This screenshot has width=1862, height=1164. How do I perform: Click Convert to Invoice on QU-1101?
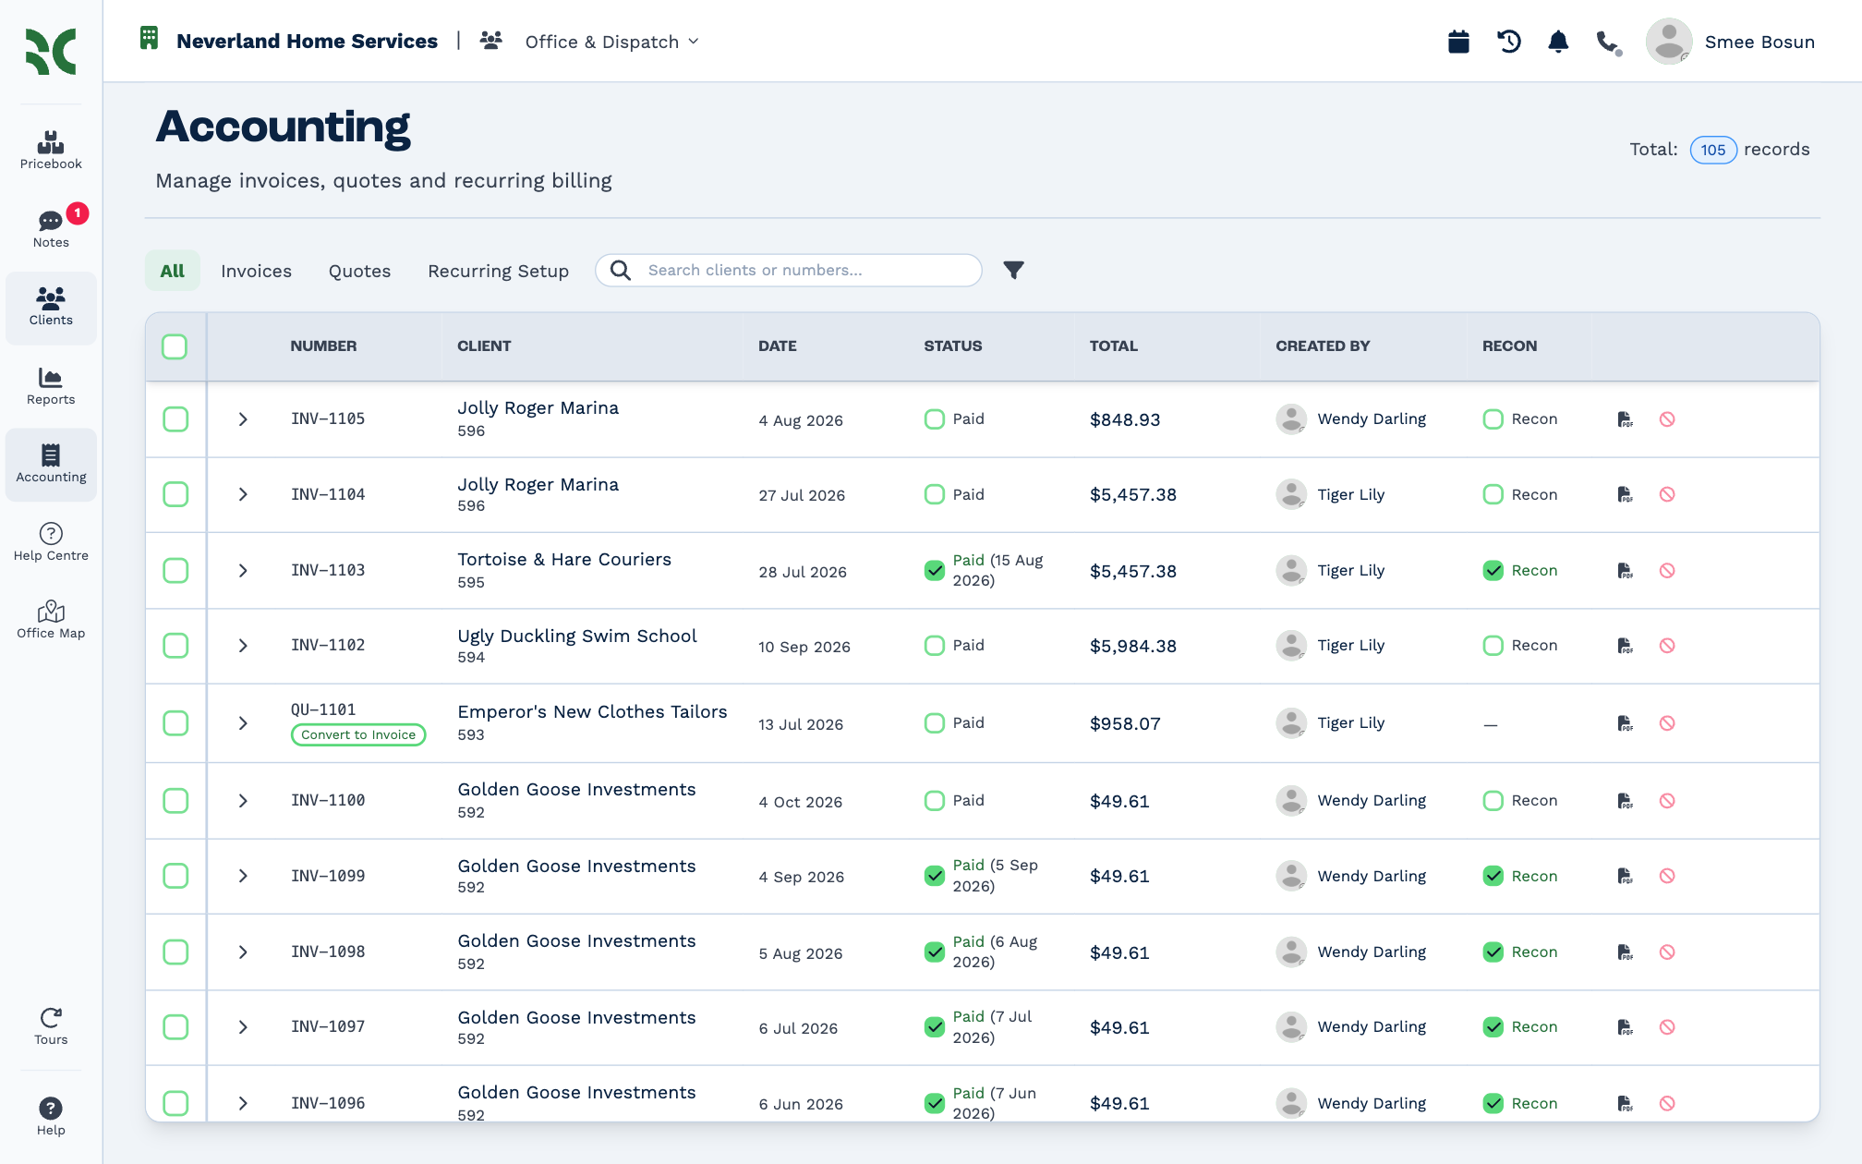click(x=358, y=734)
